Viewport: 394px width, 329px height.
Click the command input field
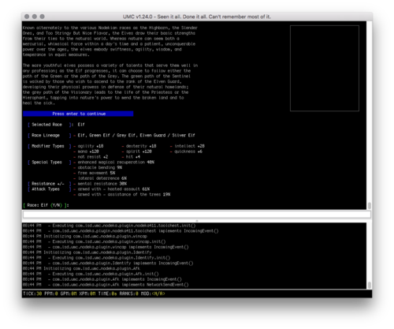197,215
